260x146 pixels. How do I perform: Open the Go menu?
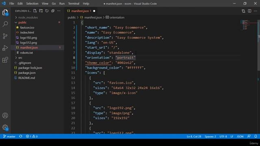click(x=54, y=4)
